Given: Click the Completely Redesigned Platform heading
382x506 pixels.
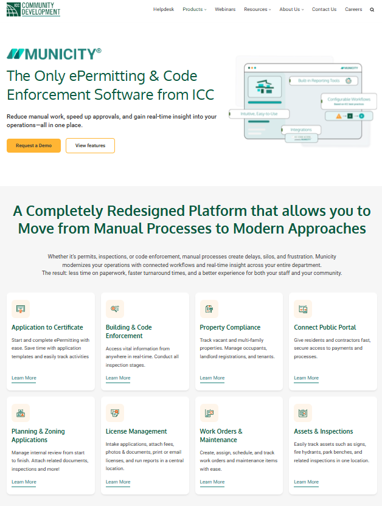Looking at the screenshot, I should click(x=192, y=220).
